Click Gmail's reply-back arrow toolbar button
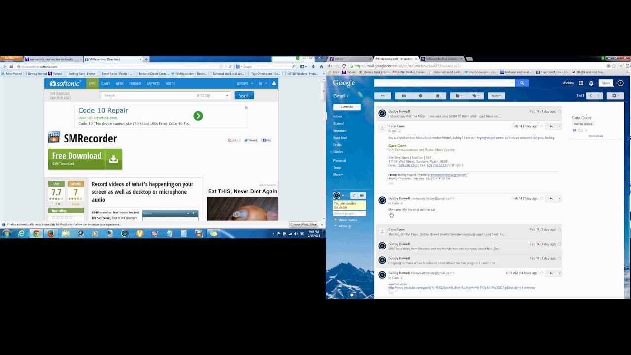This screenshot has height=355, width=631. click(382, 96)
